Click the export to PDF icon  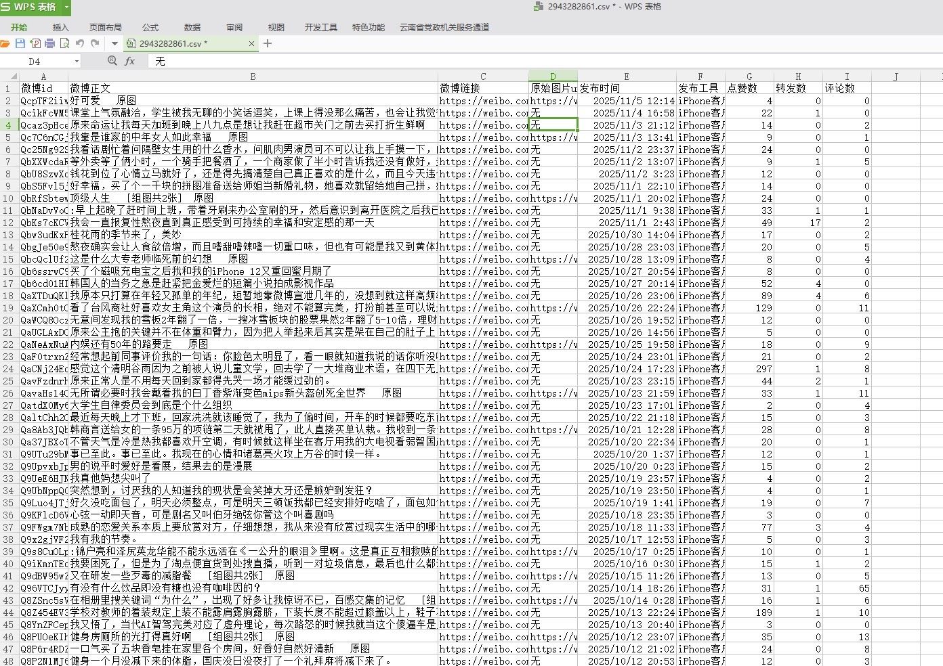(35, 43)
